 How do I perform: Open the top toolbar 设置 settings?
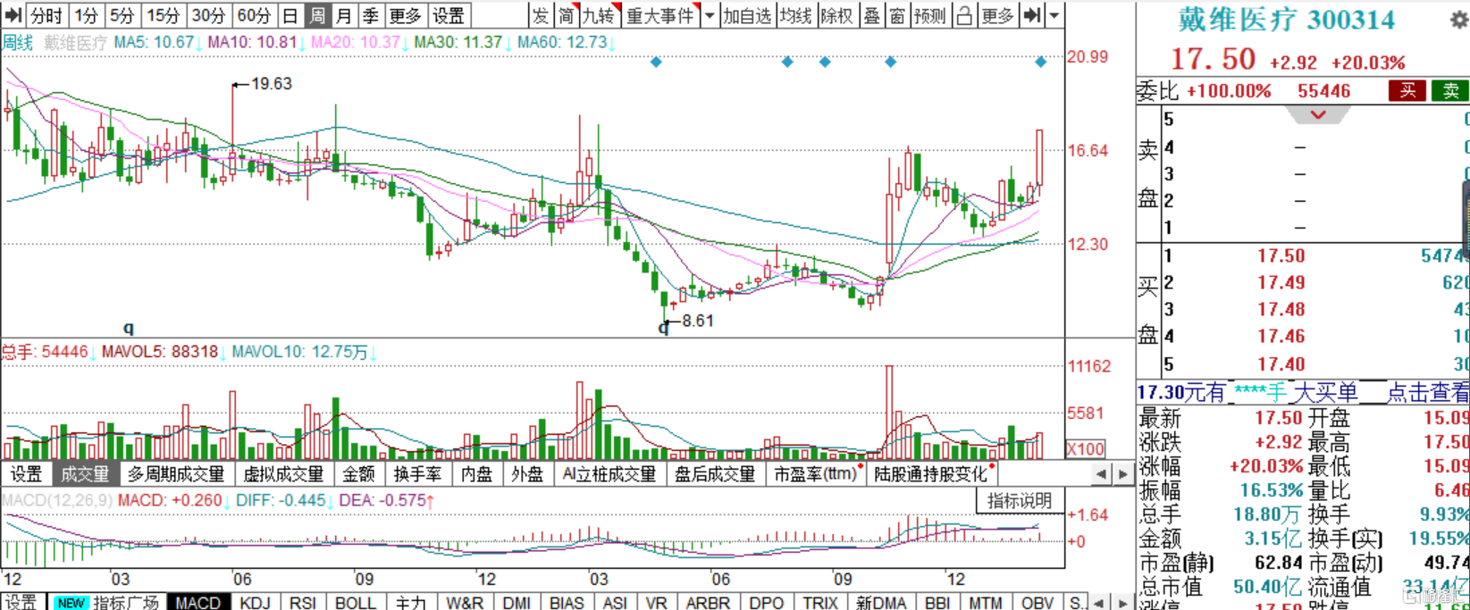[x=448, y=15]
